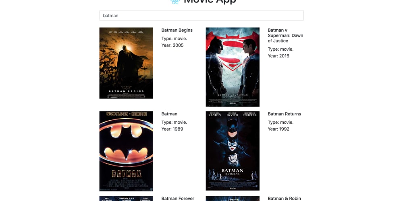This screenshot has height=201, width=403.
Task: Open the Batman v Superman poster
Action: click(233, 67)
